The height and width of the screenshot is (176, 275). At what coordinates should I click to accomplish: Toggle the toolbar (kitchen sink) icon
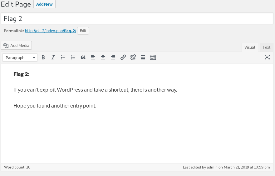[153, 58]
